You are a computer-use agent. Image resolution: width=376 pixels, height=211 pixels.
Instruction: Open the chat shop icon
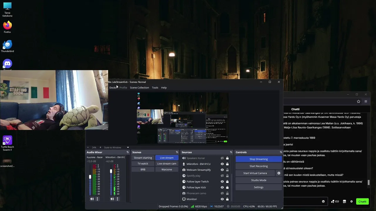[x=344, y=202]
